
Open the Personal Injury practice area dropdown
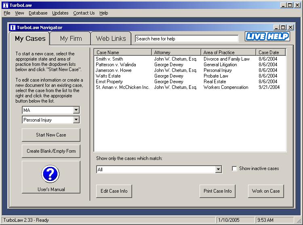click(76, 120)
